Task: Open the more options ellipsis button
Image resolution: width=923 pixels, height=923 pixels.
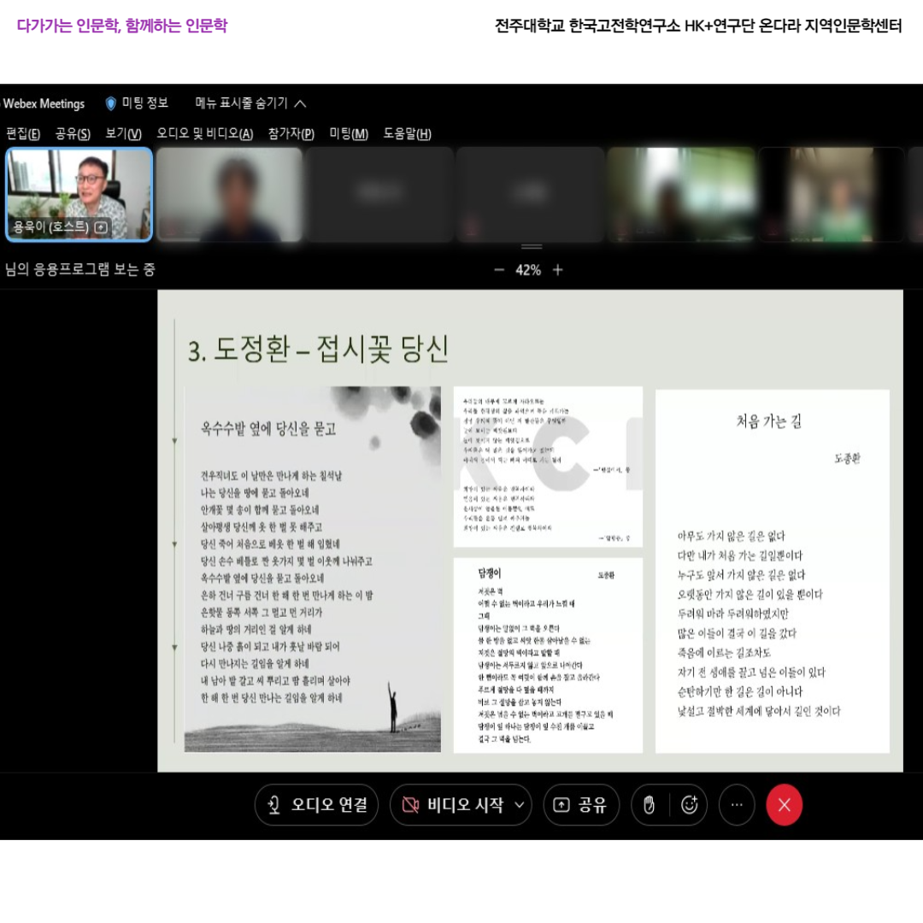Action: [x=737, y=805]
